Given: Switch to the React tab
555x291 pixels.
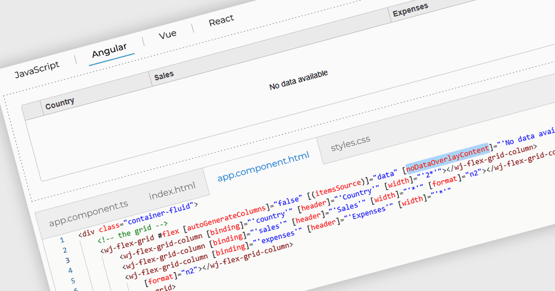Looking at the screenshot, I should coord(222,21).
